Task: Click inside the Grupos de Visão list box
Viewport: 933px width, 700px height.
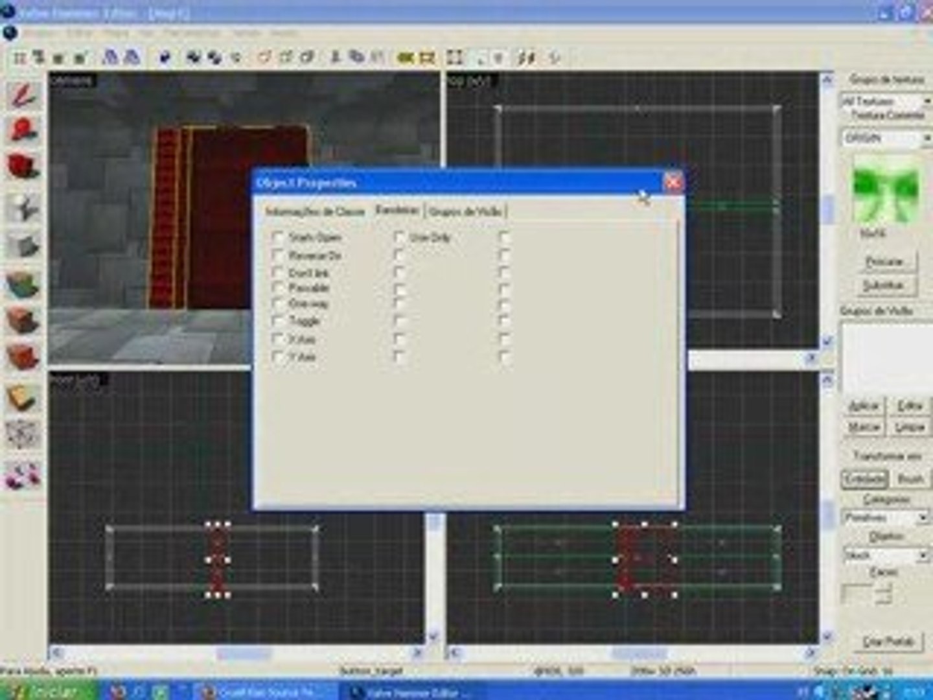Action: [886, 356]
